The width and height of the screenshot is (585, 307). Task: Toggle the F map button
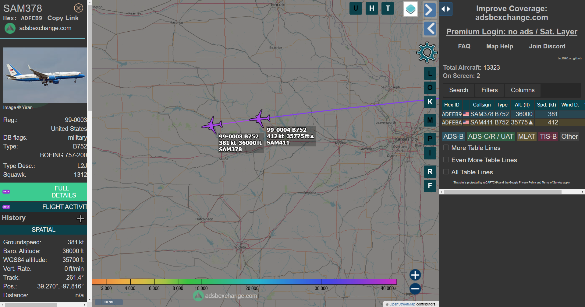click(430, 186)
